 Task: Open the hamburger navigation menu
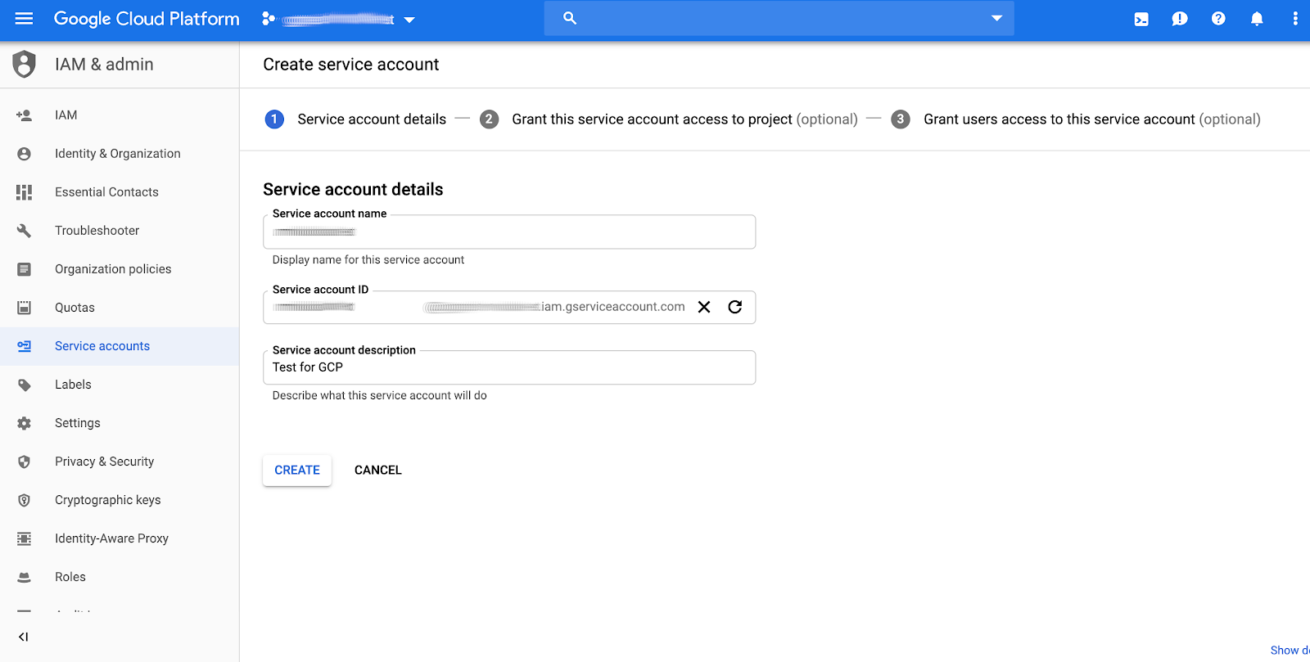[x=24, y=19]
